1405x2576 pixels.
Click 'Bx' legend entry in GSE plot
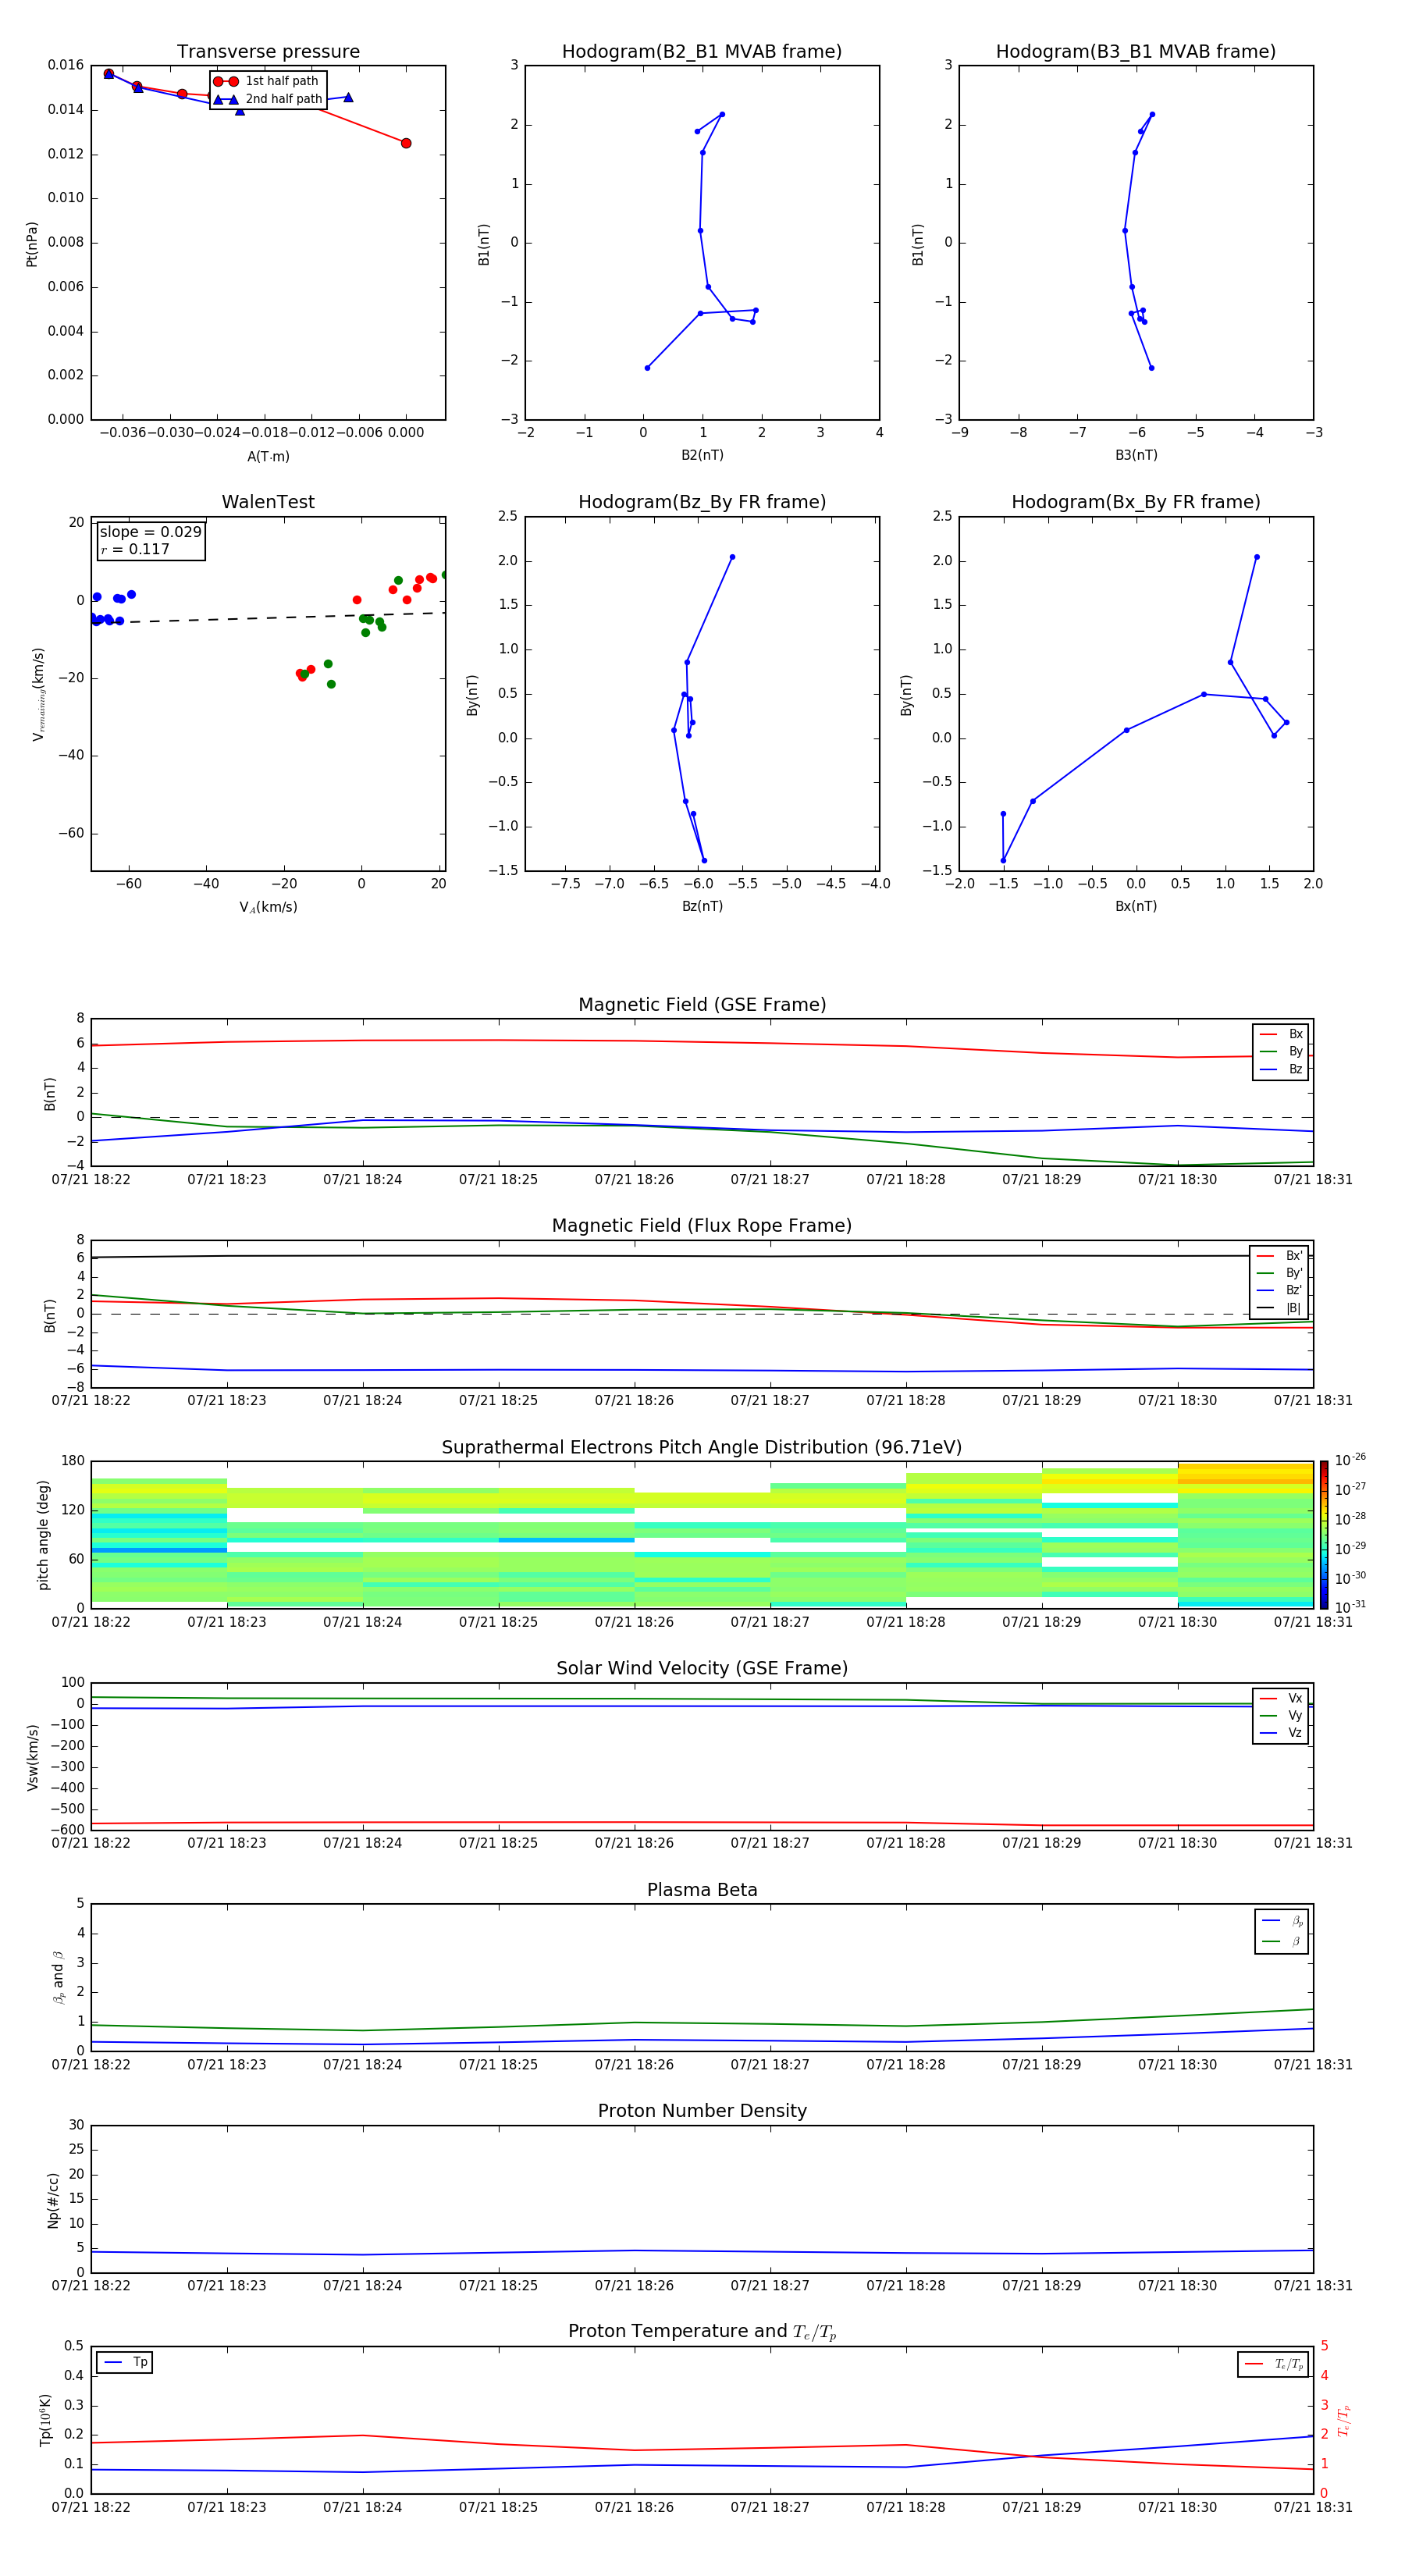point(1281,1034)
